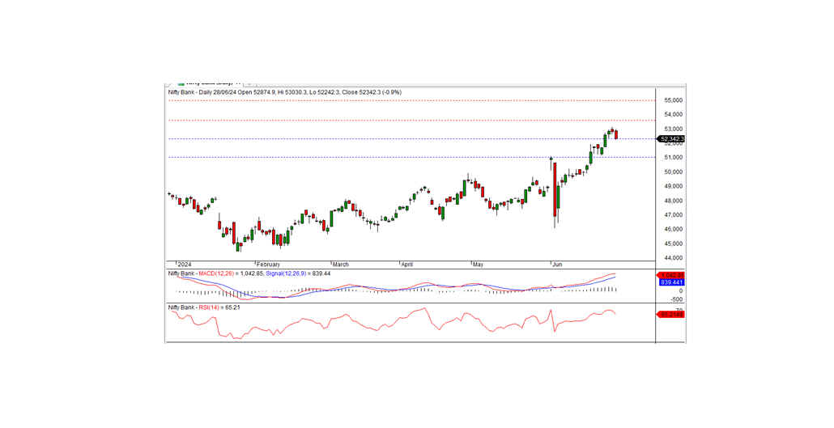Click the 54,000 price axis label
Viewport: 834px width, 428px height.
(x=672, y=115)
